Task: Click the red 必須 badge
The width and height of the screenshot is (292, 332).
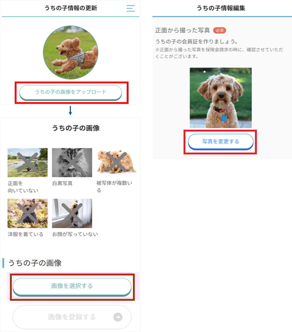Action: point(219,30)
